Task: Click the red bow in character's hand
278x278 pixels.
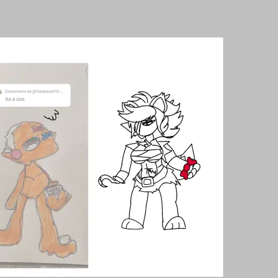Action: coord(189,168)
